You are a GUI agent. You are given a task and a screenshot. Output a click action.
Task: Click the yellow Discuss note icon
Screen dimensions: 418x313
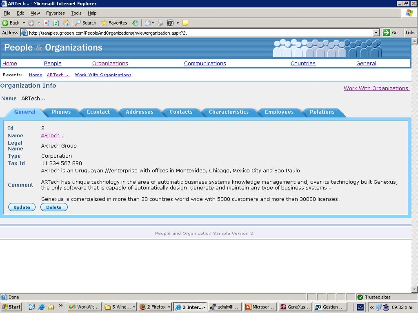coord(185,23)
